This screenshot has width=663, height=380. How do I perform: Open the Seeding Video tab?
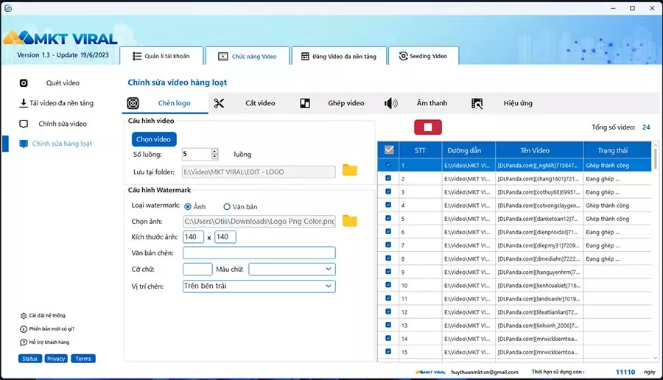click(x=424, y=56)
